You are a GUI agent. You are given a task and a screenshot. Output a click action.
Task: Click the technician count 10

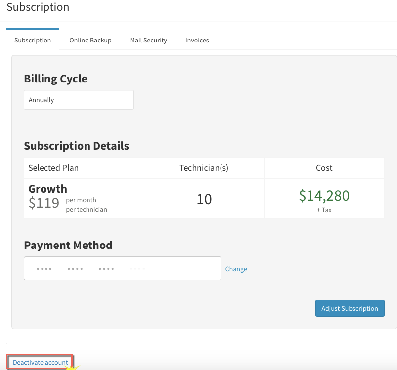204,199
